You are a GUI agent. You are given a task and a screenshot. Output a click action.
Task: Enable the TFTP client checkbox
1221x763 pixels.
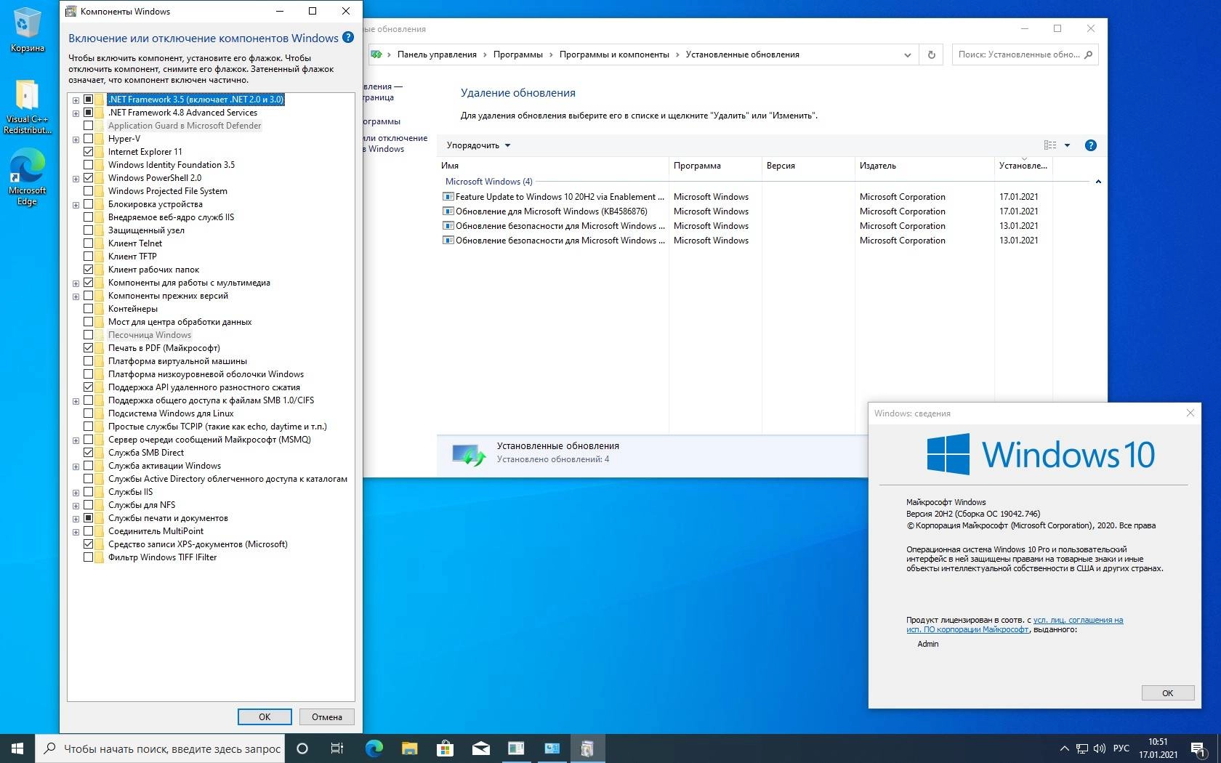(x=89, y=257)
